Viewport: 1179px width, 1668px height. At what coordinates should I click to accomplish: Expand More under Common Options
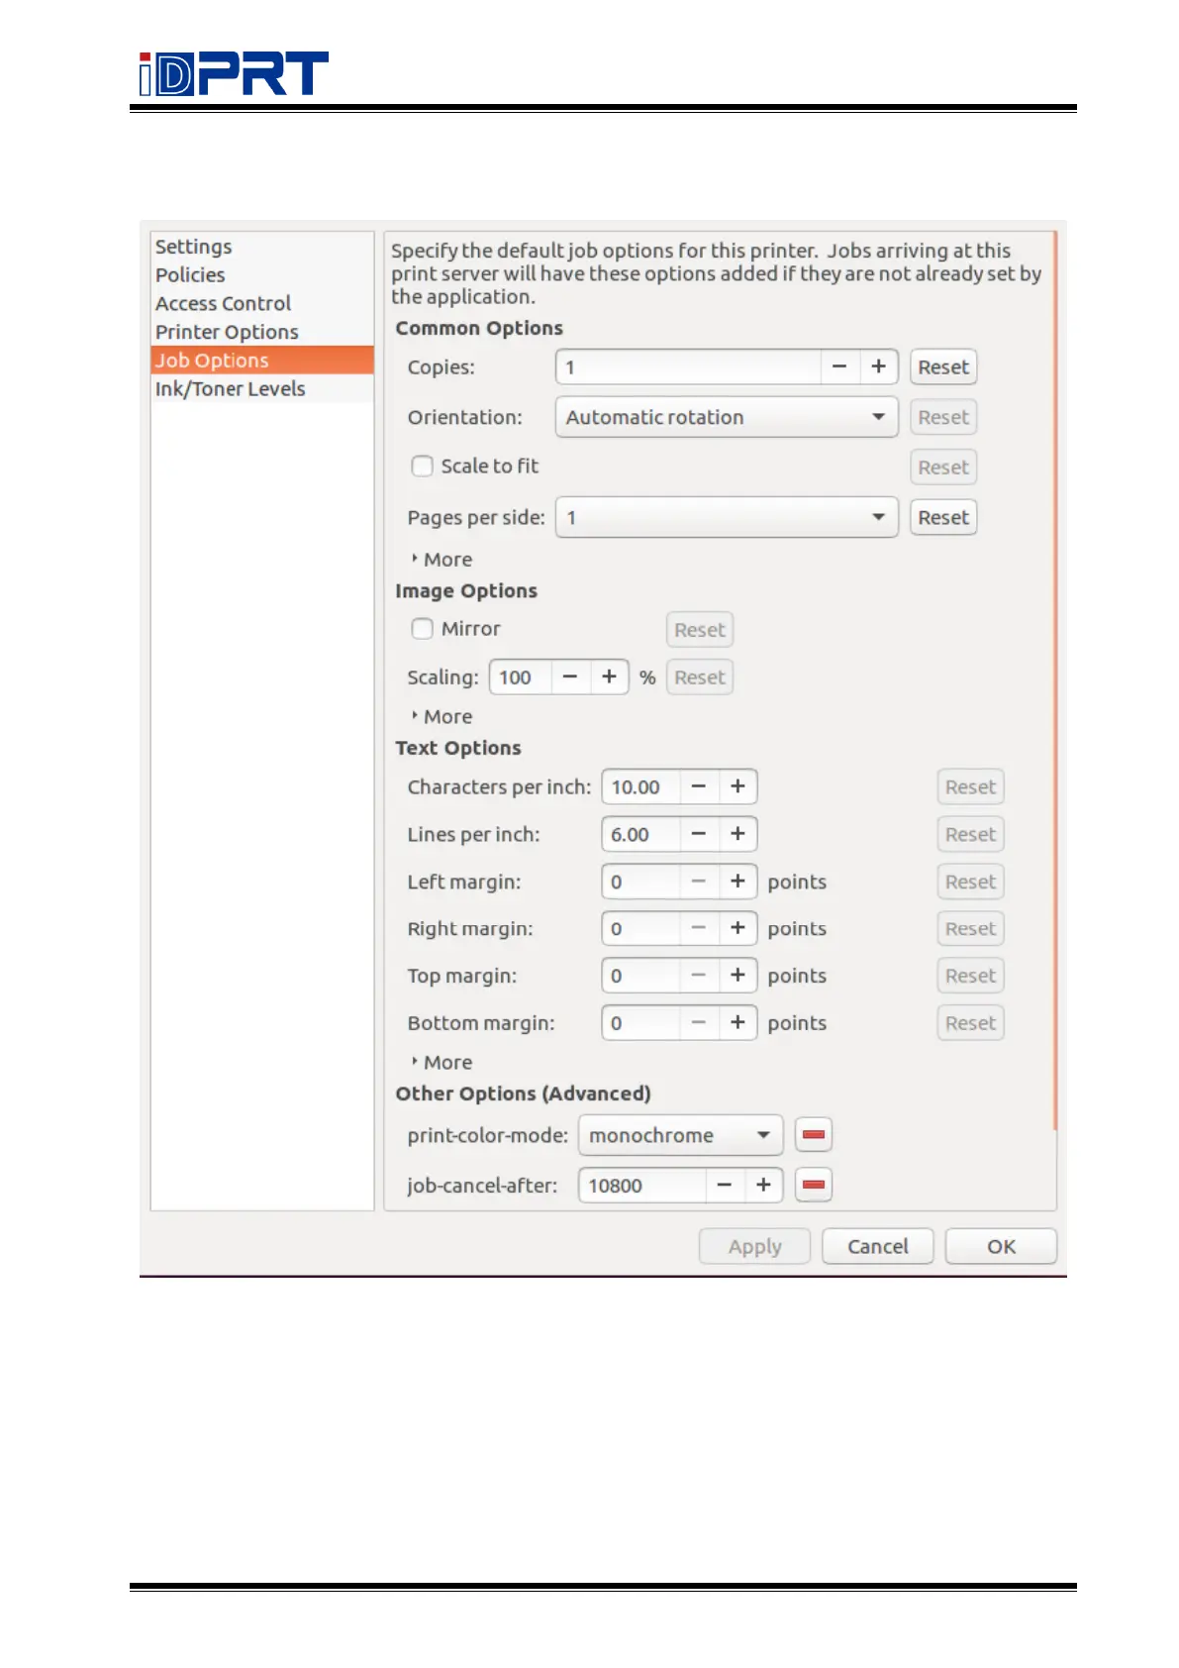point(442,560)
